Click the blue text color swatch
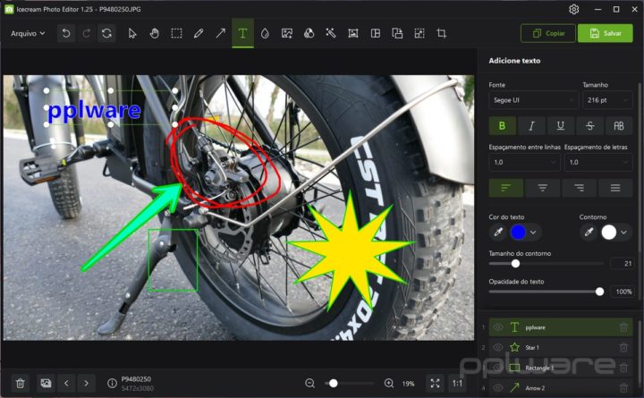The width and height of the screenshot is (644, 398). [x=518, y=233]
